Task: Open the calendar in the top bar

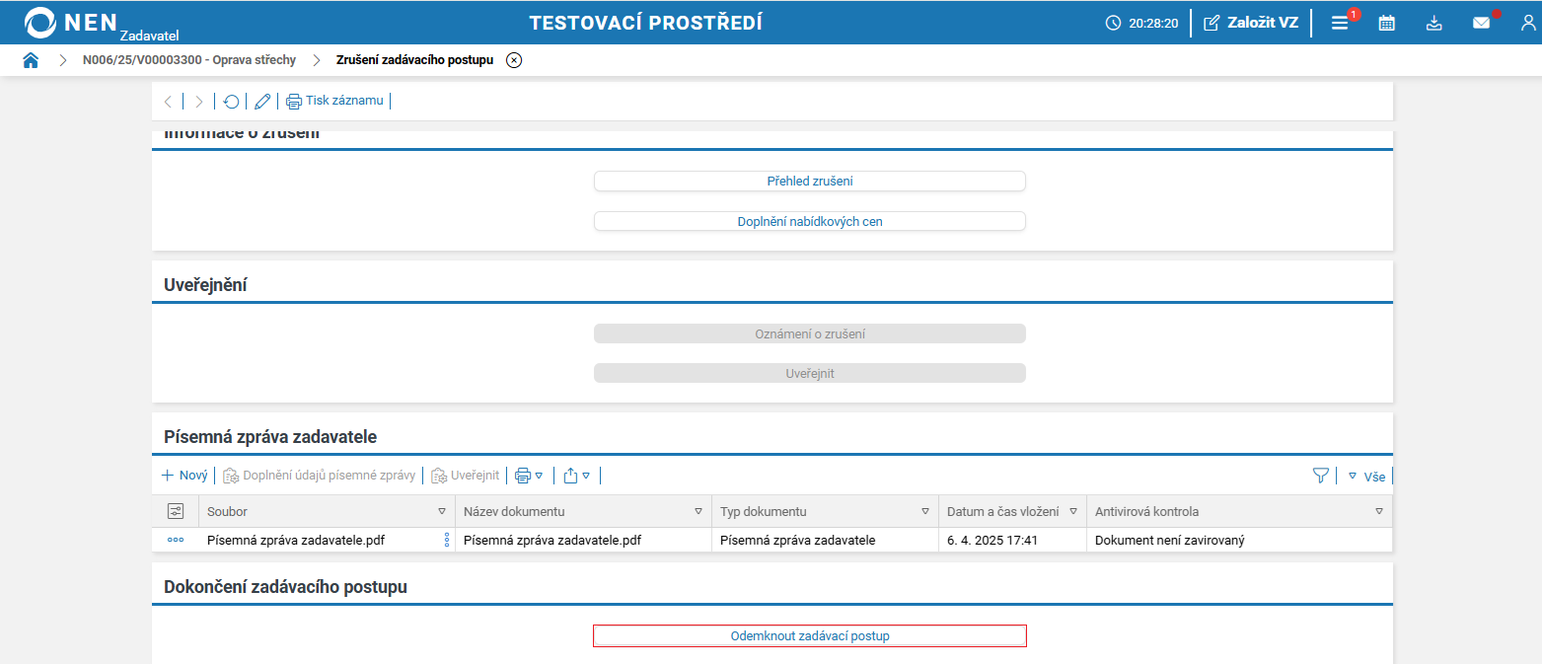Action: click(x=1386, y=21)
